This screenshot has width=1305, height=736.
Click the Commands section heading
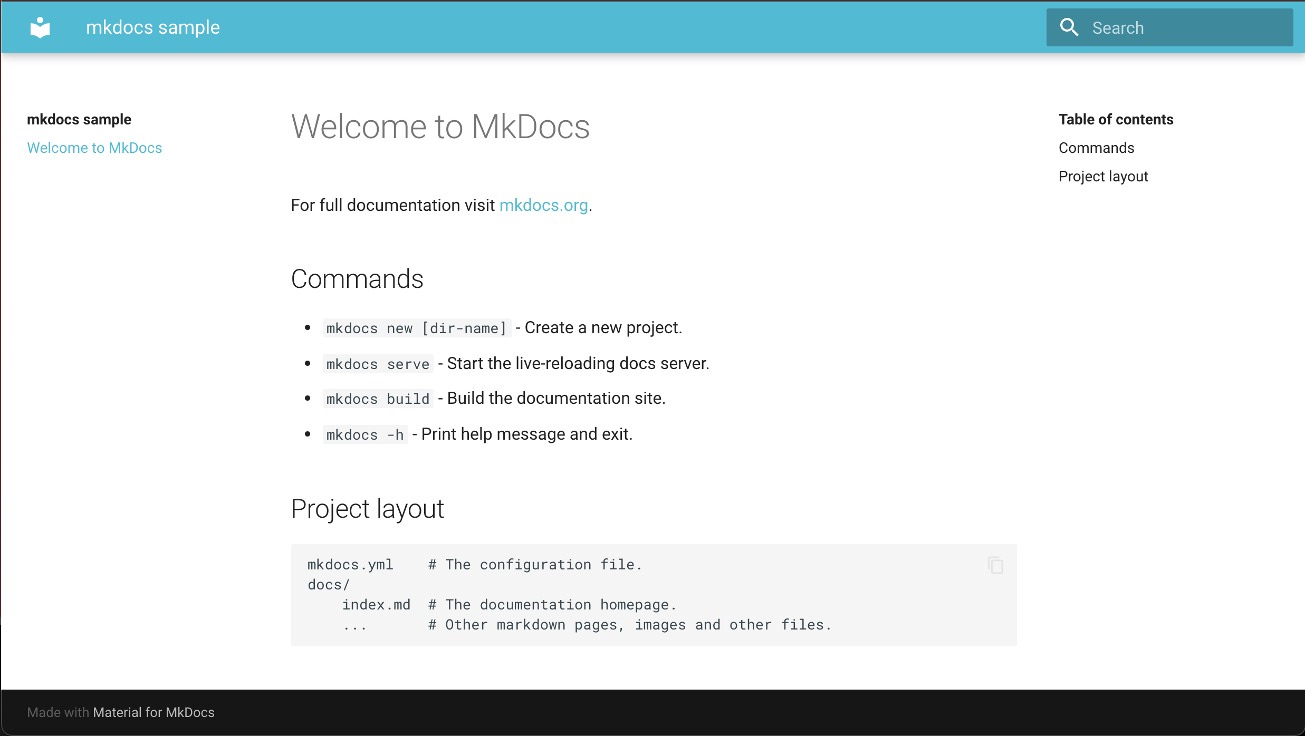pyautogui.click(x=357, y=278)
